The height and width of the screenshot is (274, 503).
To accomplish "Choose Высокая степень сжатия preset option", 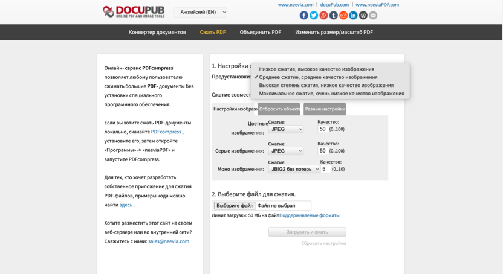I will [x=326, y=86].
